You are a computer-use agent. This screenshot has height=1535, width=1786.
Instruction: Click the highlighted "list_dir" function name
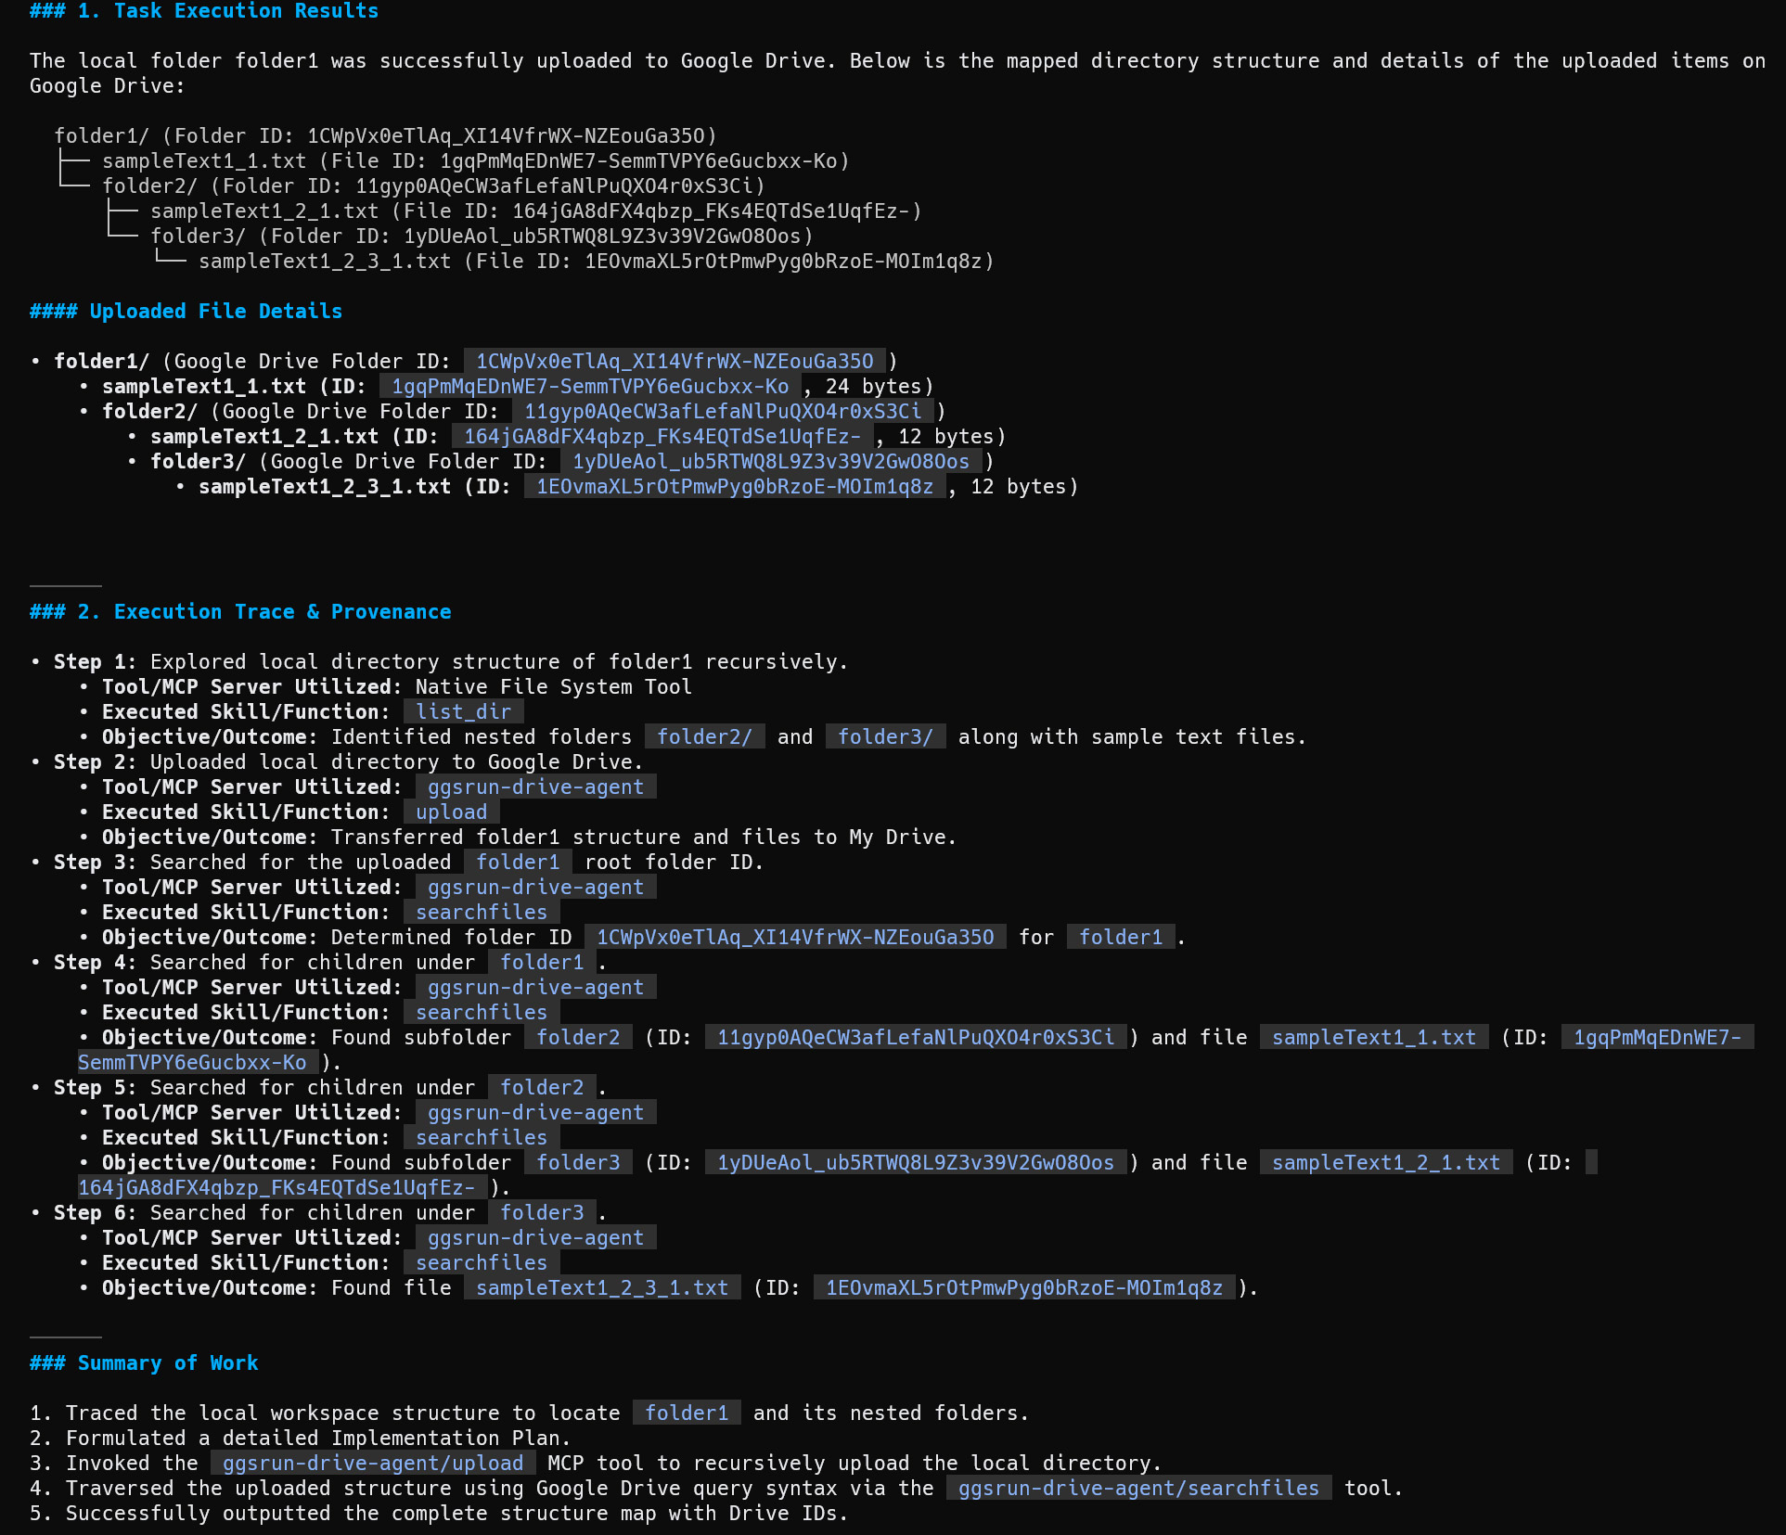pyautogui.click(x=464, y=712)
